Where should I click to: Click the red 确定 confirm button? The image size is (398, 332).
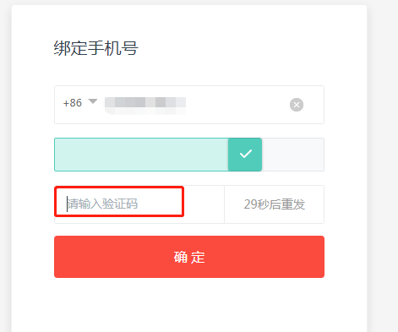coord(189,257)
